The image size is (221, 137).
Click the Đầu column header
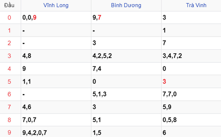(9, 5)
